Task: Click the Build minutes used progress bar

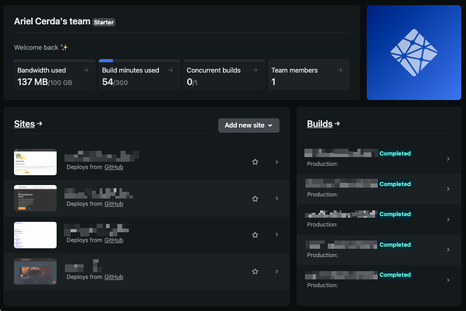Action: pos(139,61)
